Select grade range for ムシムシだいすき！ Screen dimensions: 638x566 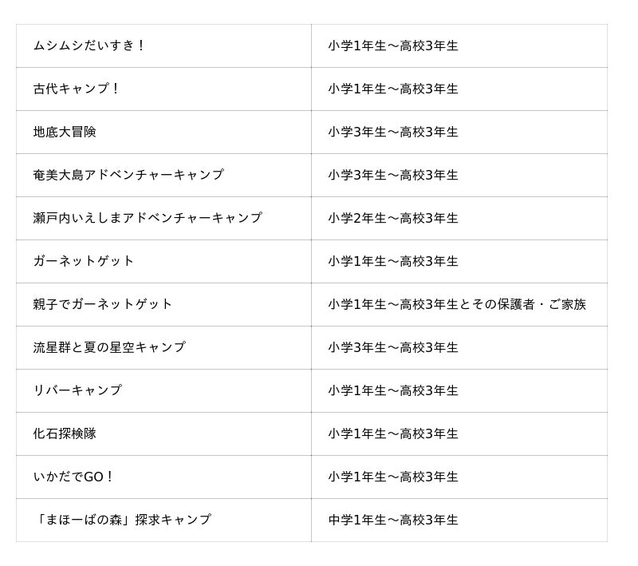(x=393, y=46)
